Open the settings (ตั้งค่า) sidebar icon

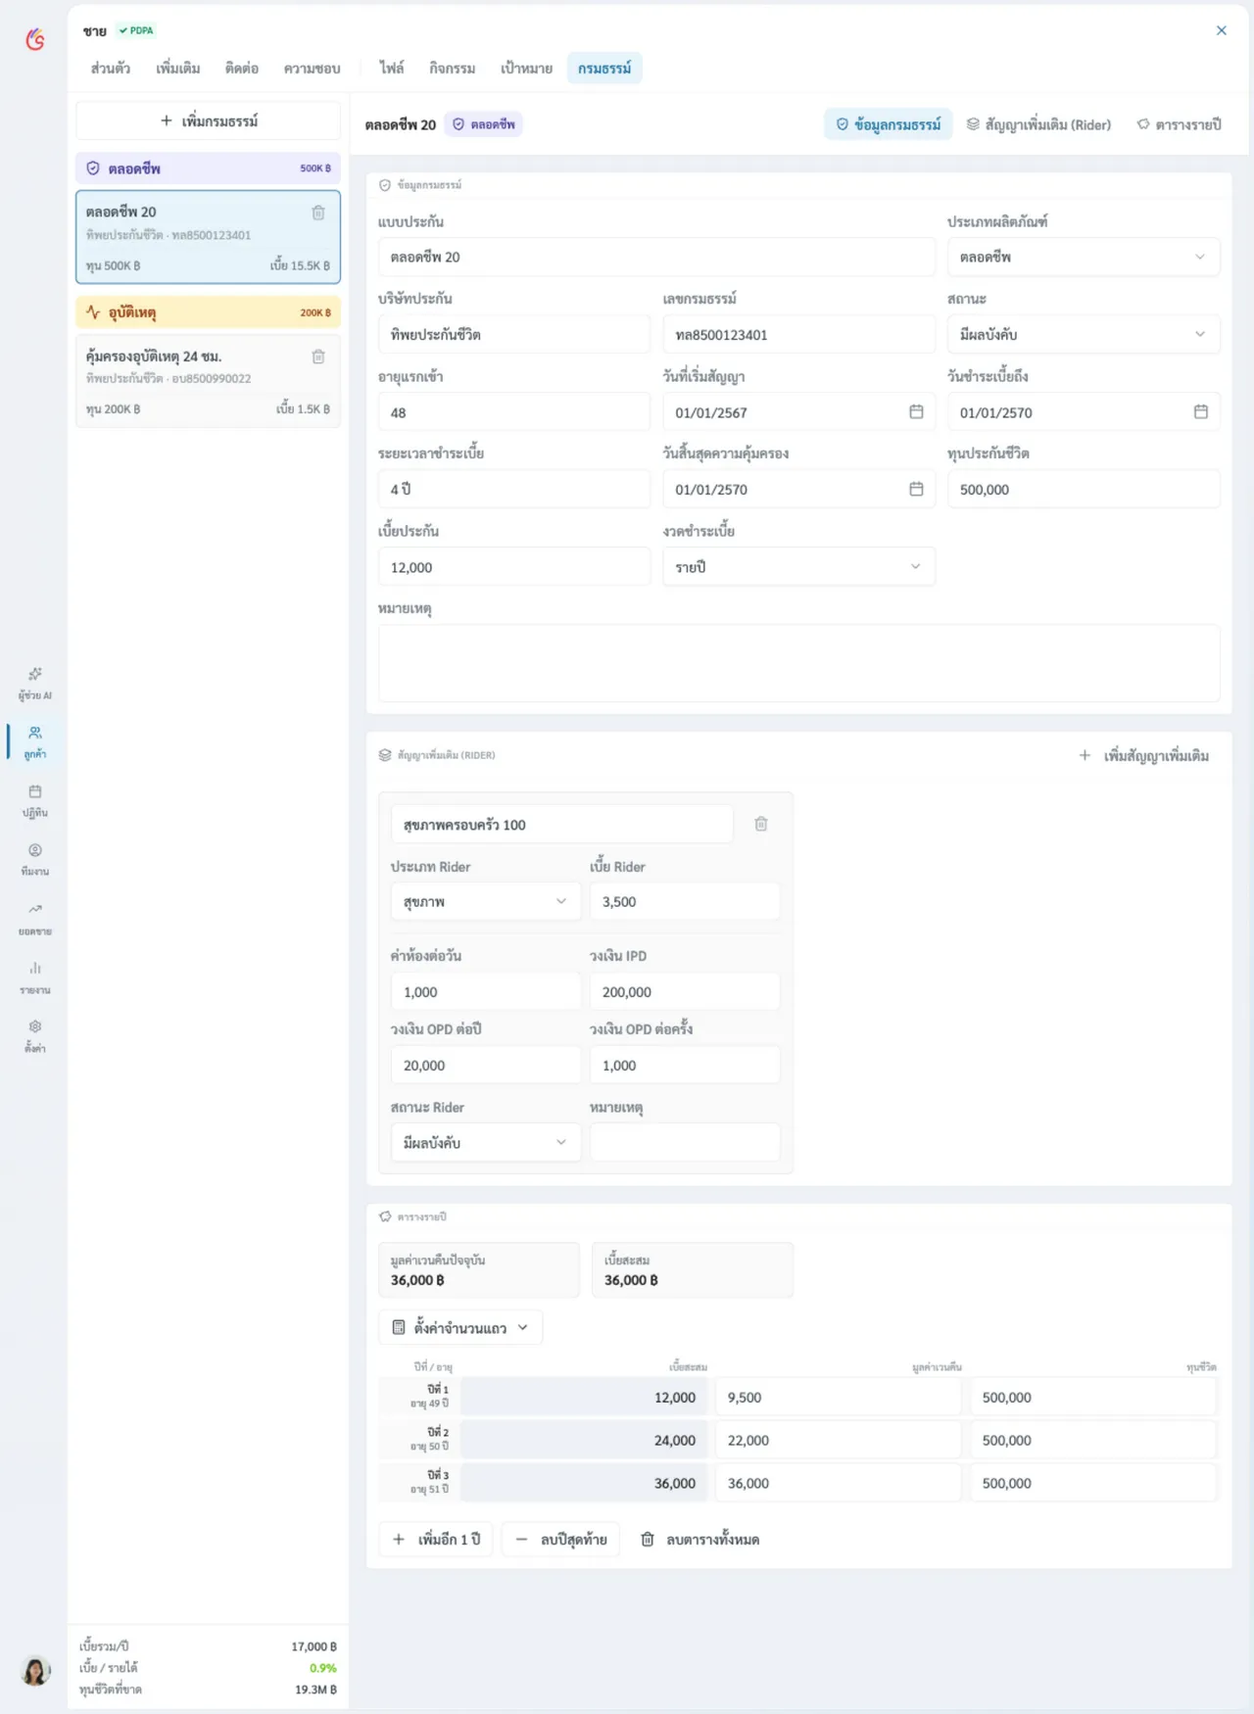pos(35,1036)
